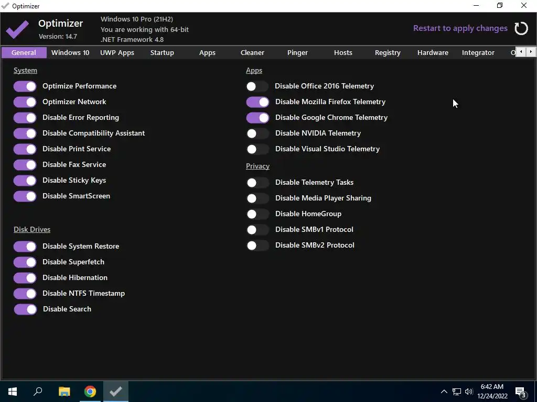The width and height of the screenshot is (537, 402).
Task: Toggle Disable Fax Service switch
Action: 25,165
